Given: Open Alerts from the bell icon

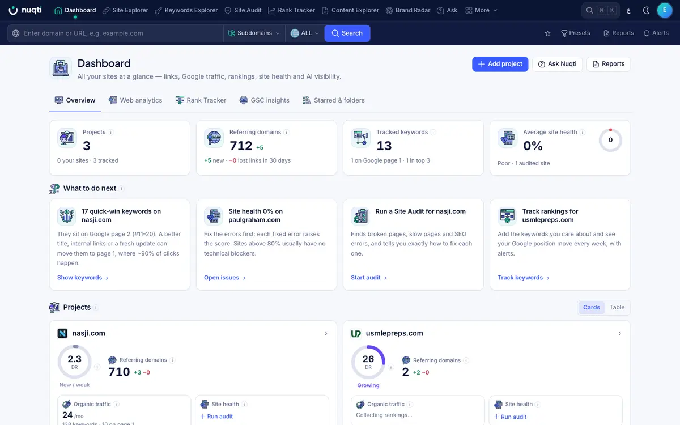Looking at the screenshot, I should point(656,33).
